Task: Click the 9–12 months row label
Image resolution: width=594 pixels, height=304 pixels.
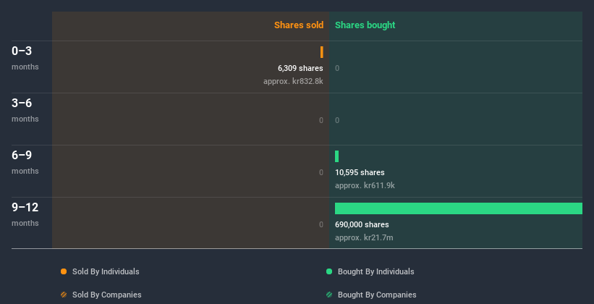Action: coord(25,214)
